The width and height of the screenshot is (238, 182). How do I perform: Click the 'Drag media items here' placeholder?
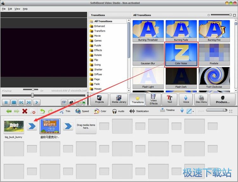point(86,126)
